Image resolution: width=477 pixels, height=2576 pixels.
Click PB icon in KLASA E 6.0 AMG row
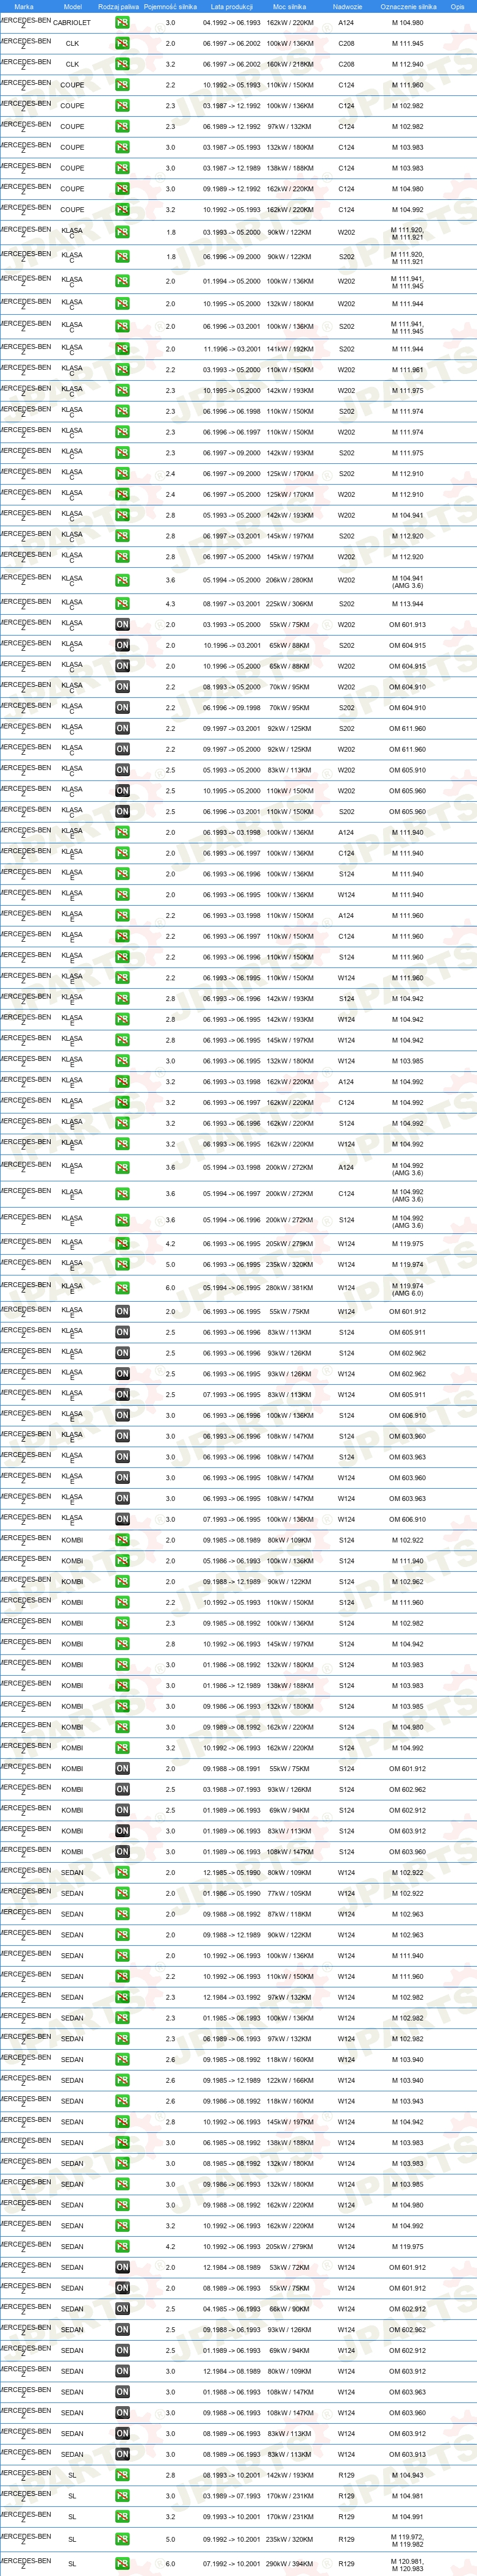[x=122, y=1289]
